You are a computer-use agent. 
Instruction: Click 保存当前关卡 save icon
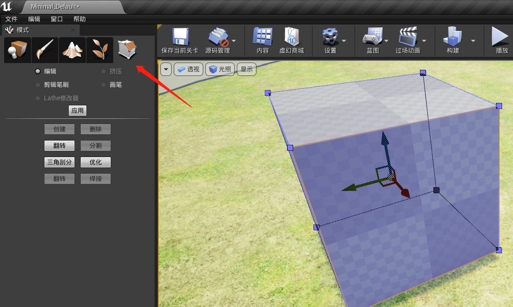[x=180, y=41]
